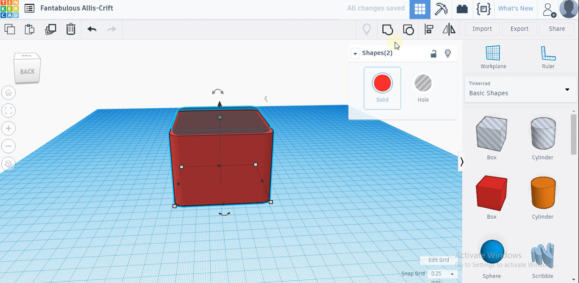Click the Show all lightbulb icon
The height and width of the screenshot is (283, 579).
[366, 29]
